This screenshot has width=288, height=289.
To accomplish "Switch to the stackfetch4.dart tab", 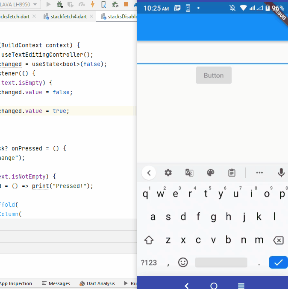I will pos(68,17).
